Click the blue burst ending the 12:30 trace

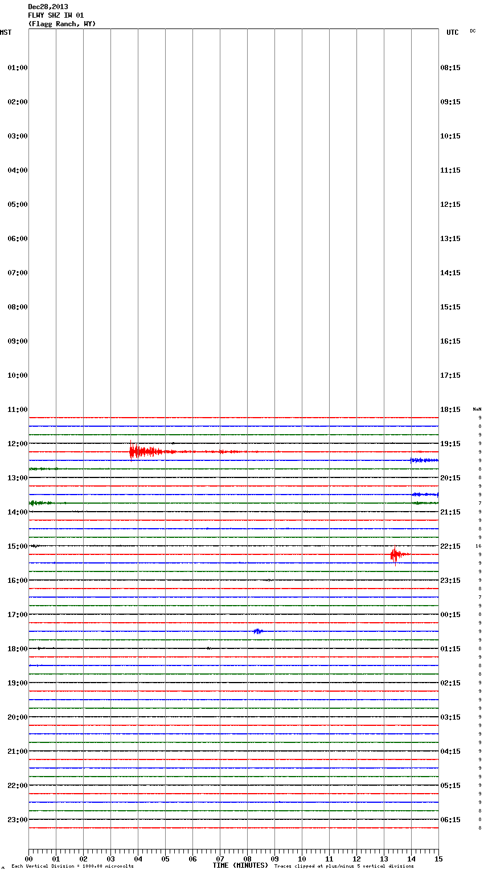424,460
